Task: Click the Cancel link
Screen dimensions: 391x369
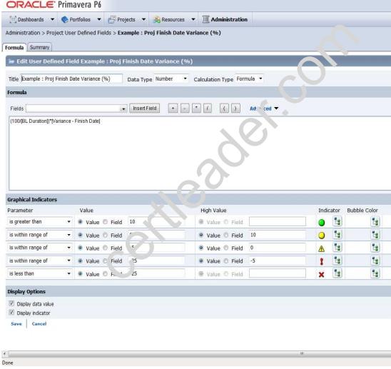Action: click(x=39, y=323)
